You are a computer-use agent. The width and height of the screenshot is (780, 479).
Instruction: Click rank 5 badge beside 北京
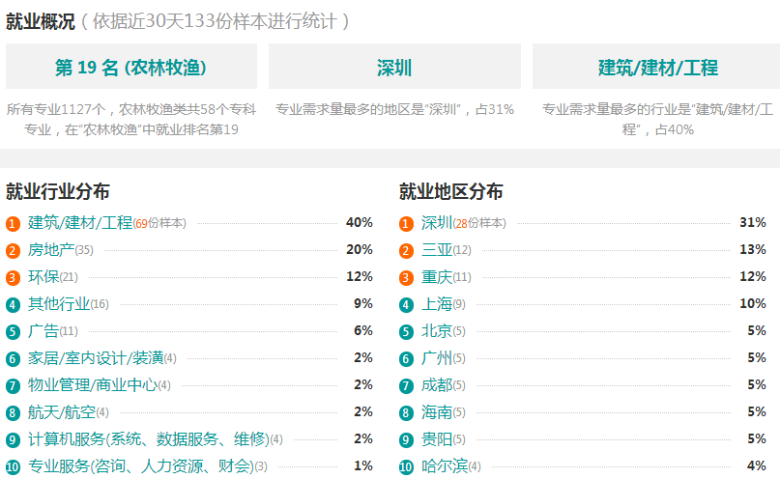(406, 332)
